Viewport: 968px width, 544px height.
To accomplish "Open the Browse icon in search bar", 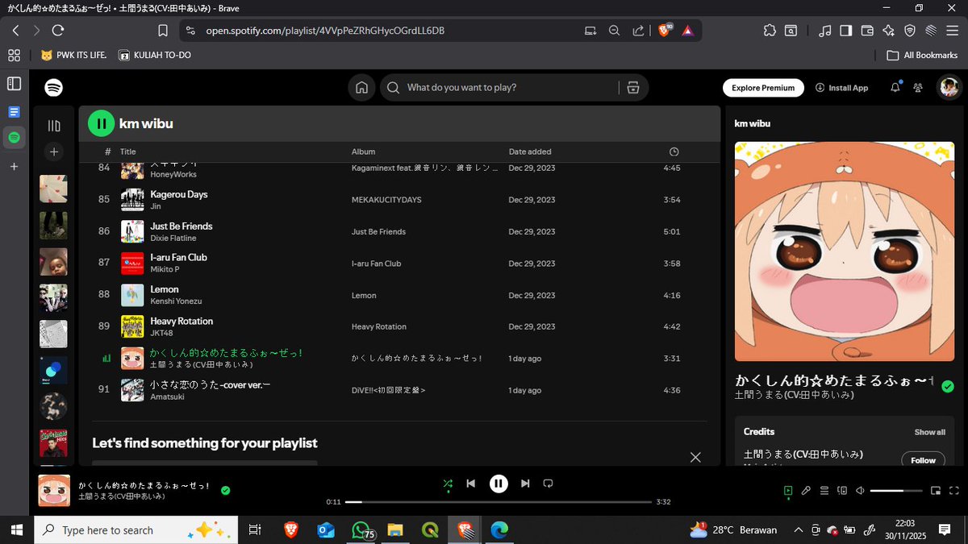I will (x=632, y=88).
